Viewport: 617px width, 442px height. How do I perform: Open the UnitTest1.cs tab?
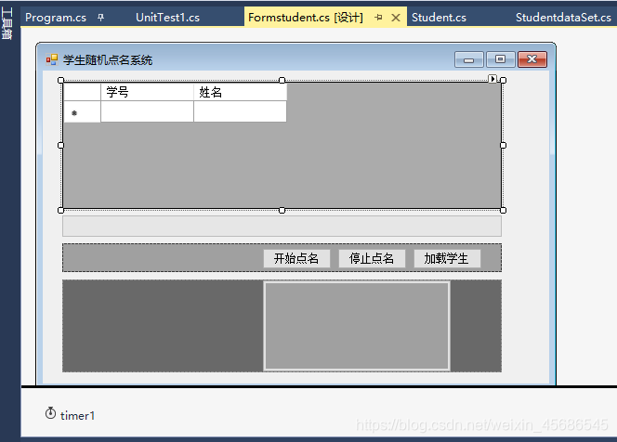167,18
